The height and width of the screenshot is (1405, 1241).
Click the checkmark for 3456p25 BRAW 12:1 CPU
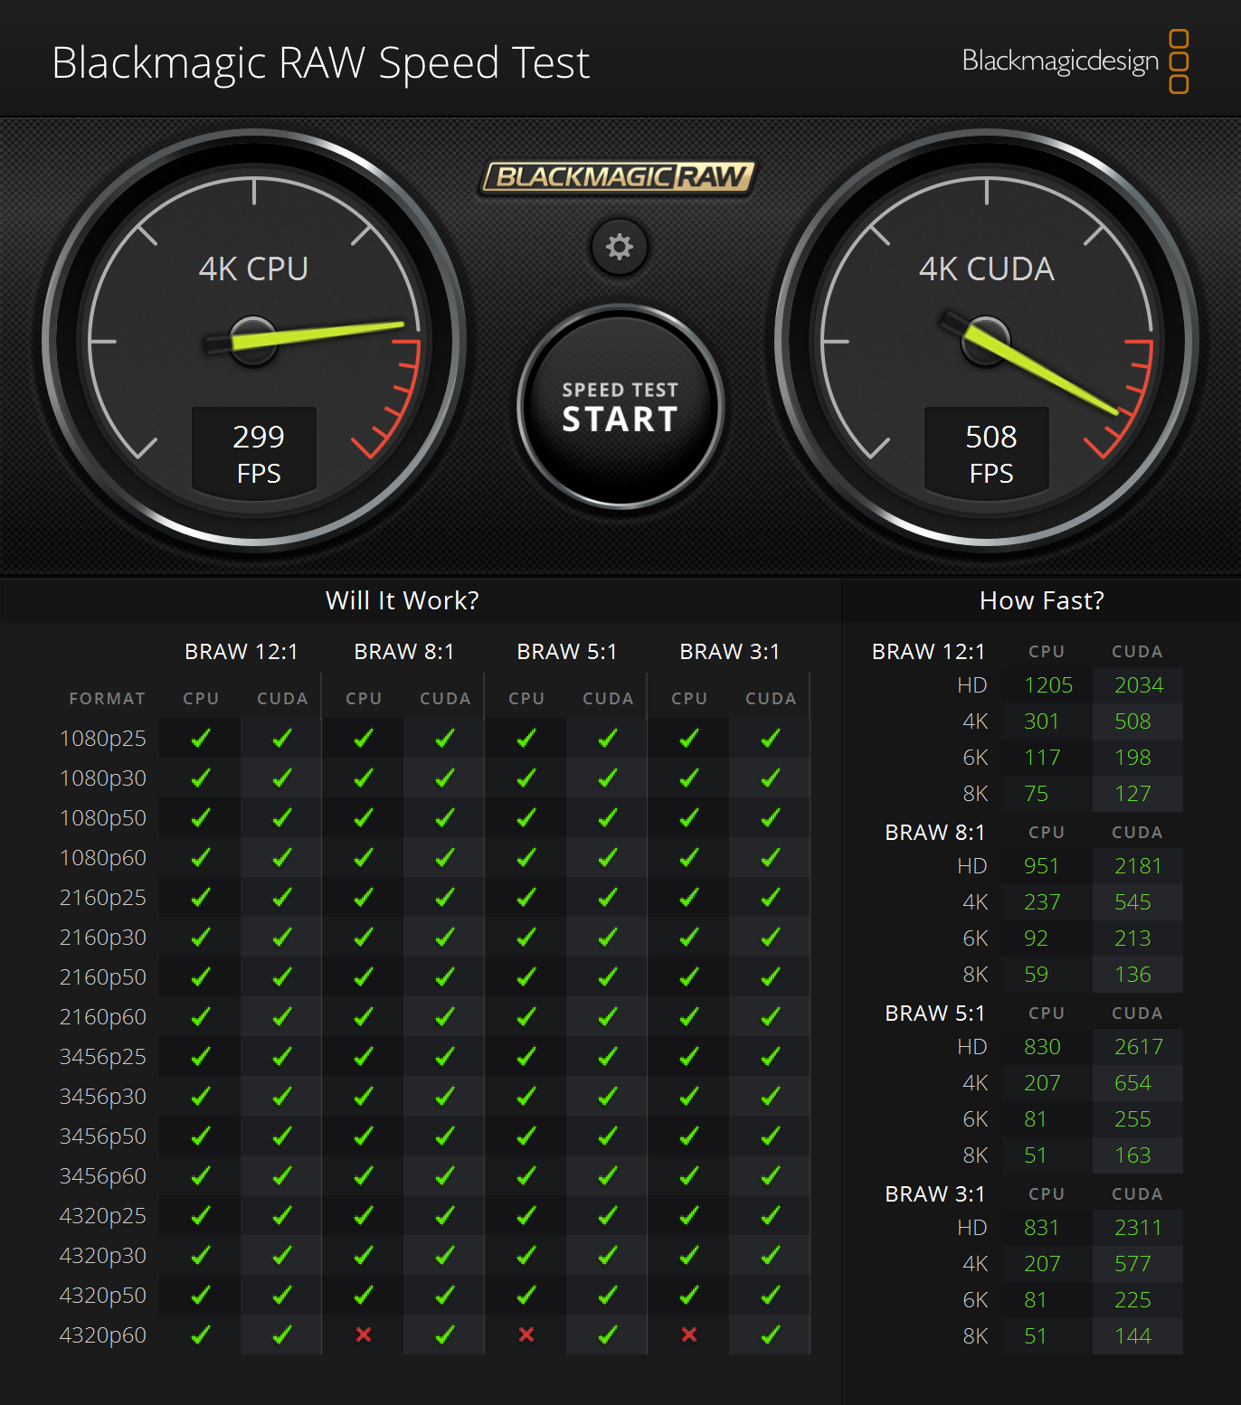201,1056
